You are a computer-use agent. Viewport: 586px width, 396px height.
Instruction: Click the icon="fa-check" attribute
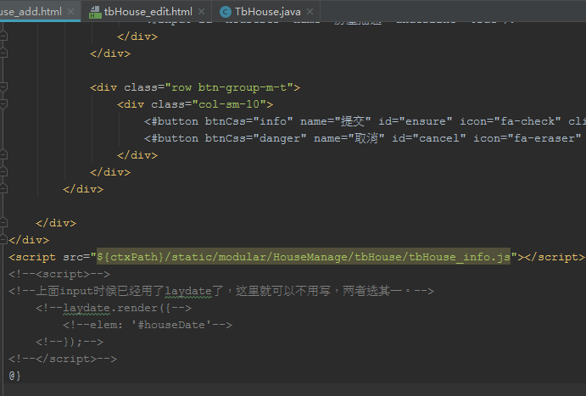(x=511, y=121)
